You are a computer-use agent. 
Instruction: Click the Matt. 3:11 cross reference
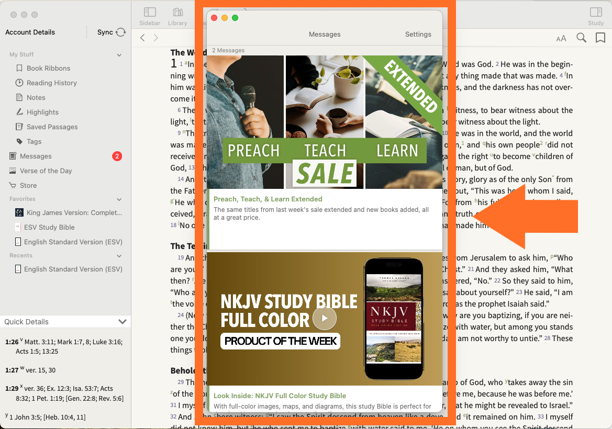click(40, 342)
